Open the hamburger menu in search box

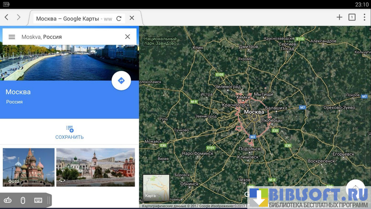(12, 37)
